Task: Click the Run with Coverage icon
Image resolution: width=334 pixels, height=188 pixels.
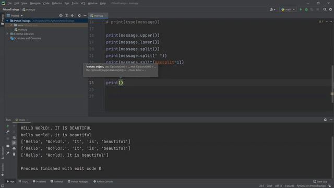Action: (312, 9)
